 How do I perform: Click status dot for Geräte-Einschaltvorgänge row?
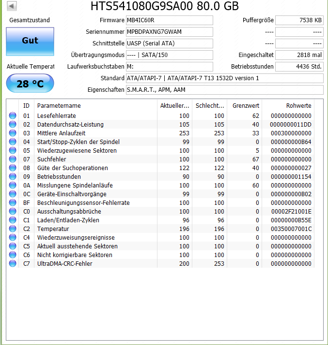tap(13, 194)
